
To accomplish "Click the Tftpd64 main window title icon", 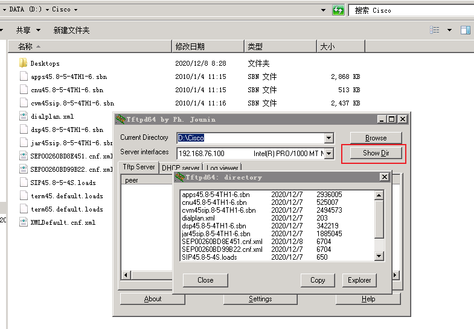I will click(120, 119).
